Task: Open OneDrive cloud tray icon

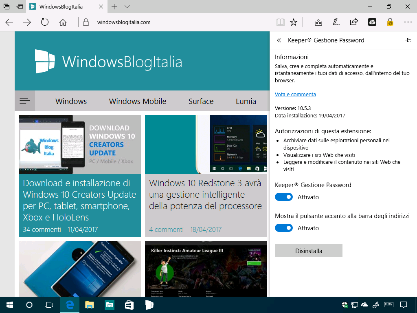Action: (x=364, y=305)
